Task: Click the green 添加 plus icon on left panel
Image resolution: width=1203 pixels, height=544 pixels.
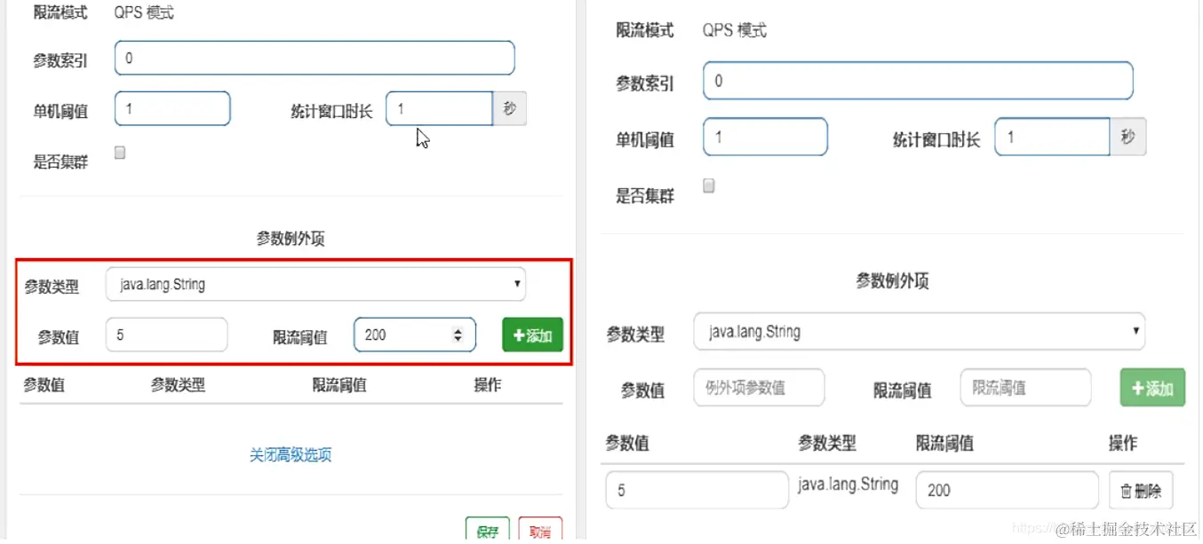Action: point(517,335)
